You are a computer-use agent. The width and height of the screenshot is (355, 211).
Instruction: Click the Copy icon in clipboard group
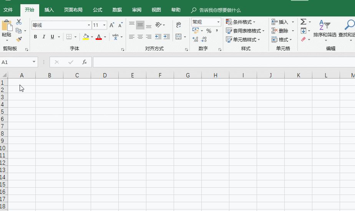point(18,31)
